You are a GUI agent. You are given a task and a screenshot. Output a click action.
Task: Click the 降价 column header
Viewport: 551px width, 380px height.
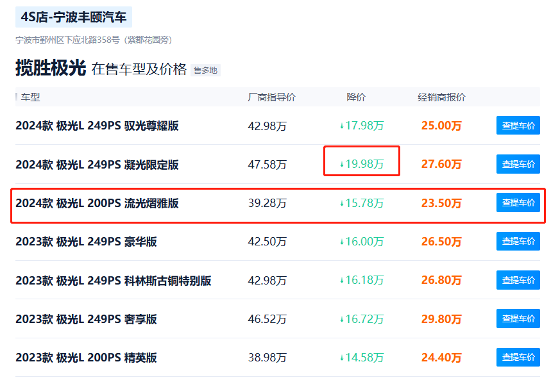coord(356,97)
